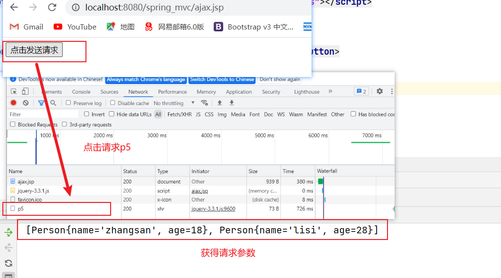The image size is (501, 278).
Task: Switch to the Performance tab
Action: (x=172, y=92)
